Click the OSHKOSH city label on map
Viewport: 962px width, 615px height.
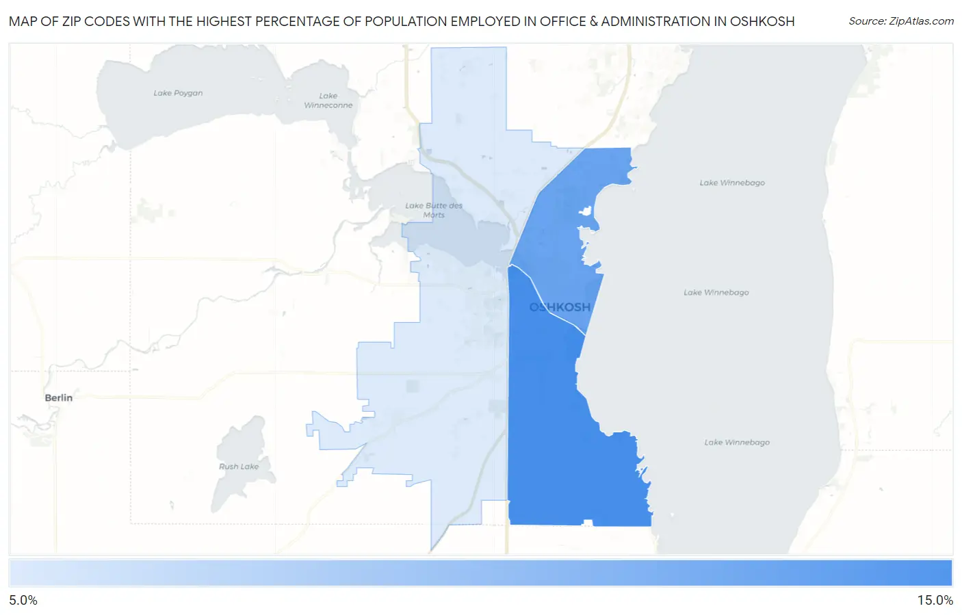(560, 307)
